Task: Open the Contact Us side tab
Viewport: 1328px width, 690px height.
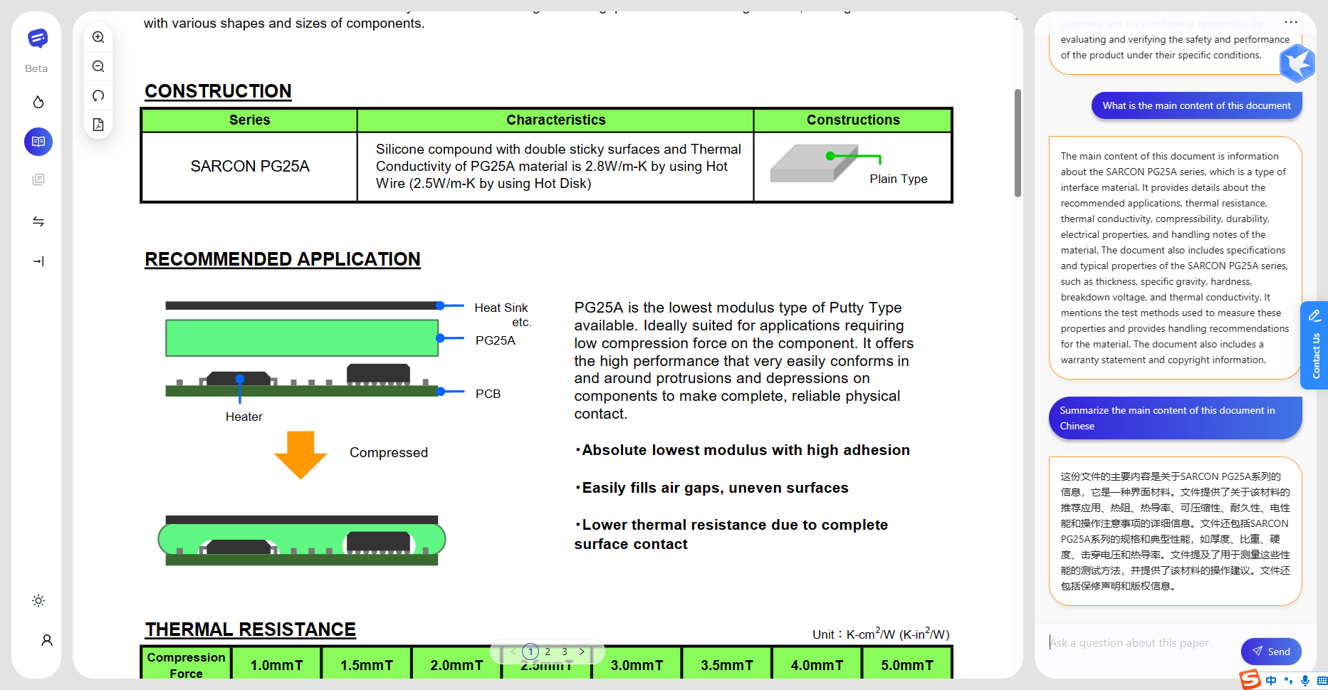Action: pyautogui.click(x=1314, y=346)
